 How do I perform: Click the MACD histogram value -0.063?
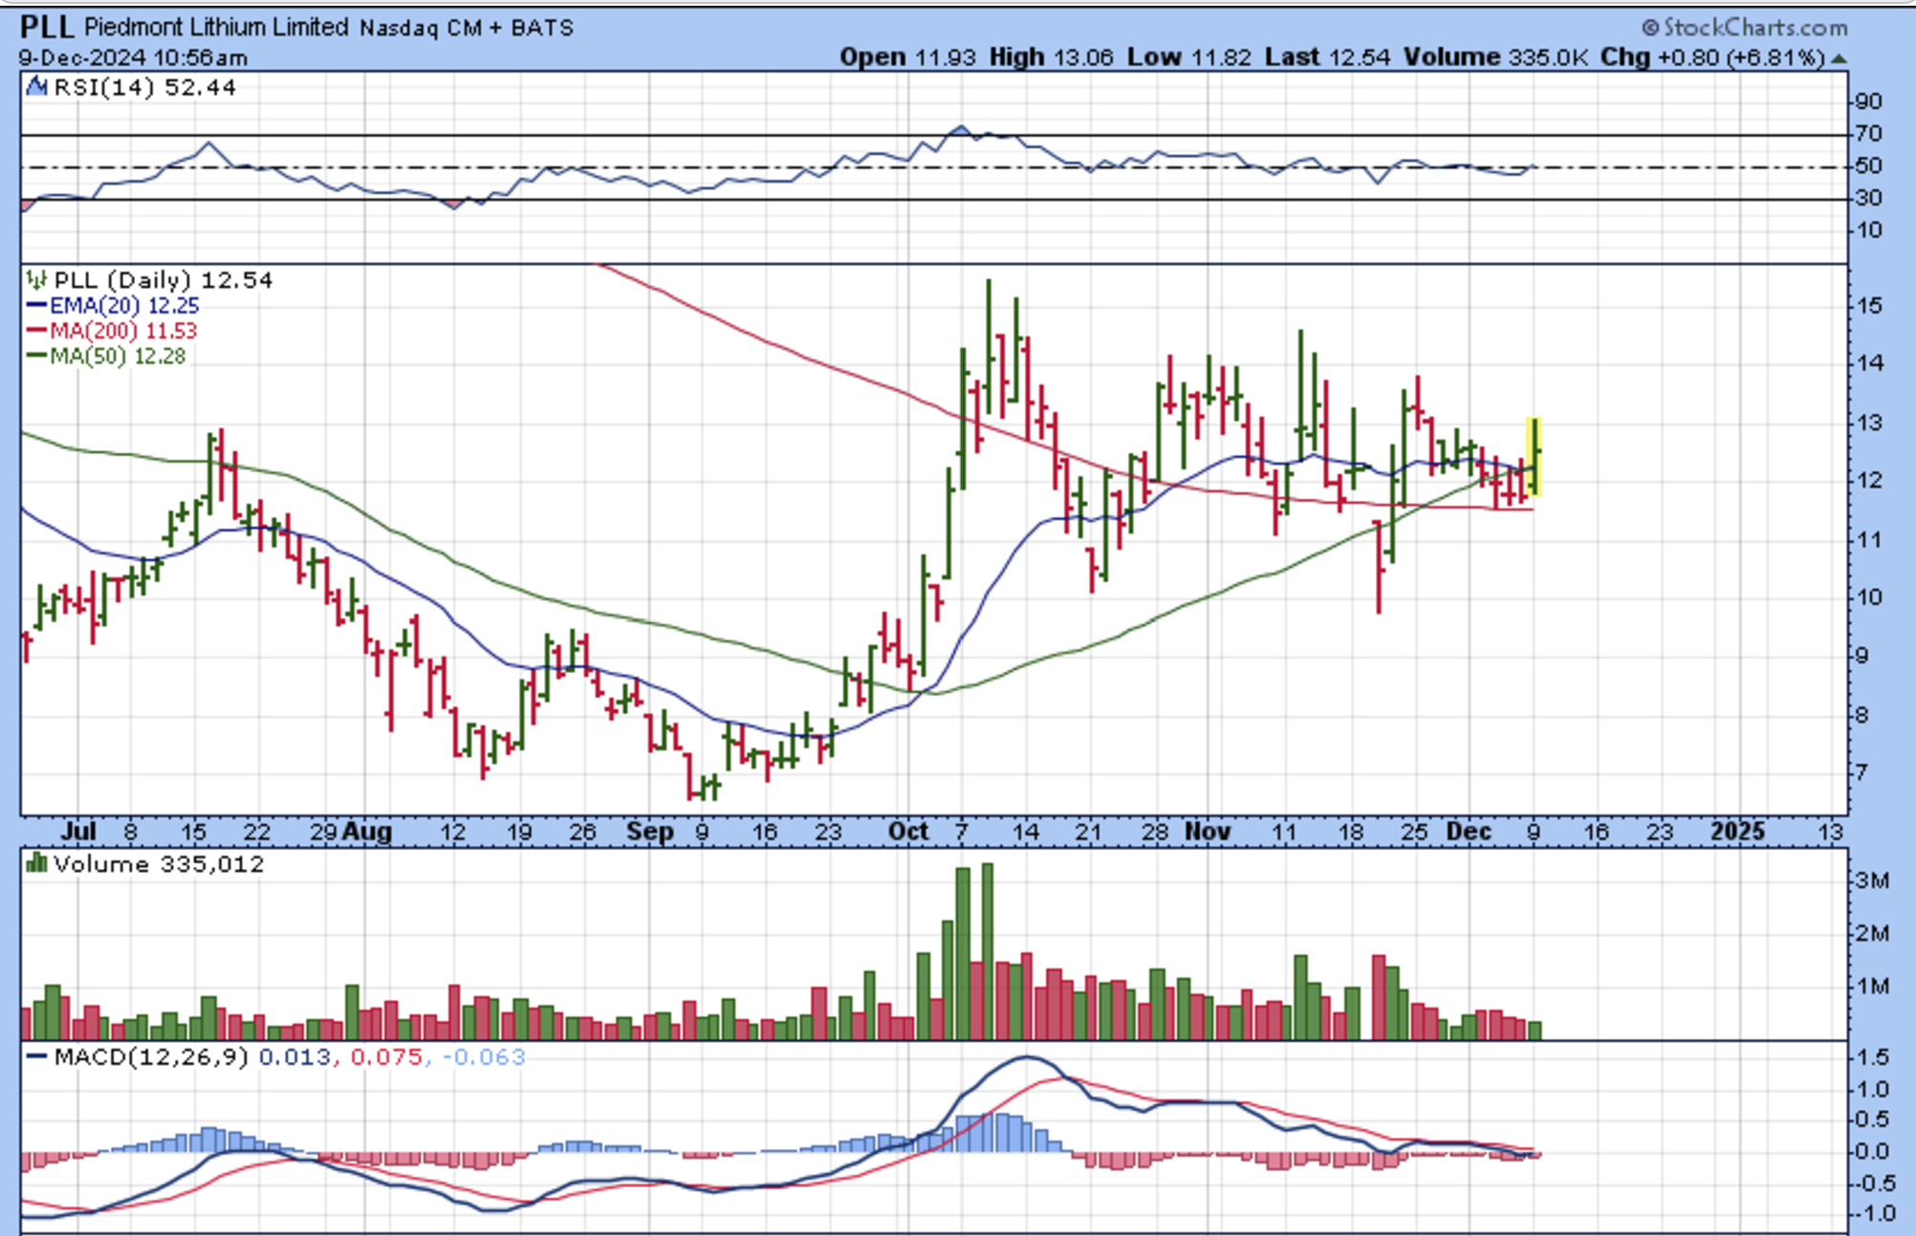[x=484, y=1057]
